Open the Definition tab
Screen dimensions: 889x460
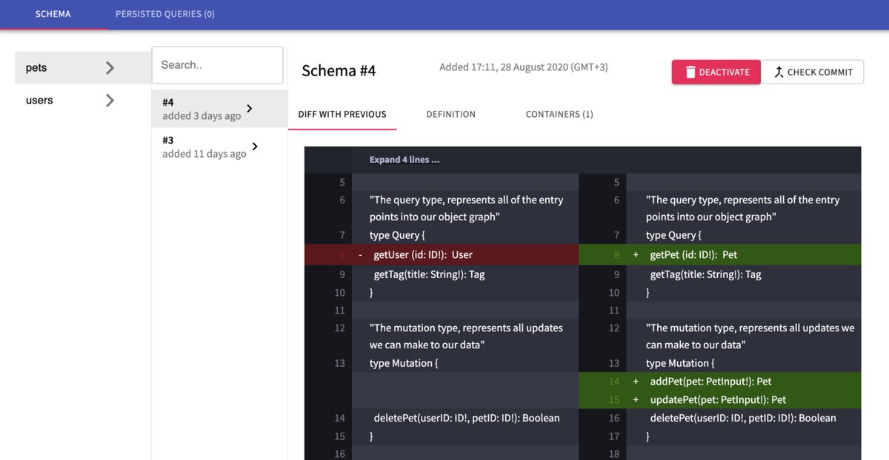[450, 115]
